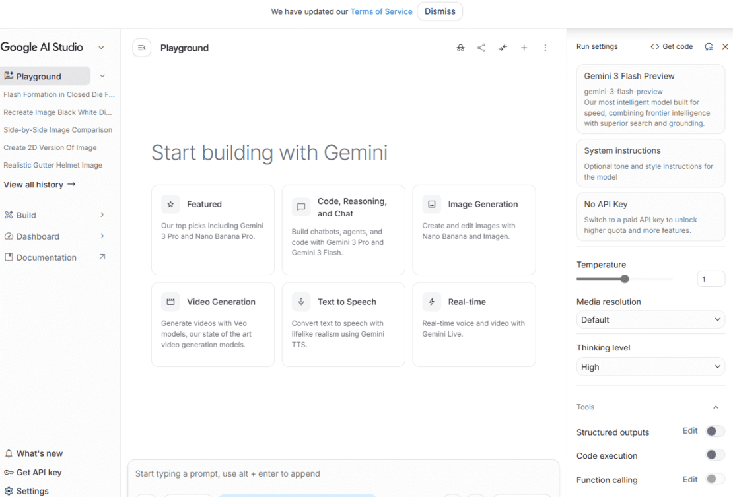Toggle temporary (incognito) chat icon
Image resolution: width=733 pixels, height=497 pixels.
click(x=460, y=48)
